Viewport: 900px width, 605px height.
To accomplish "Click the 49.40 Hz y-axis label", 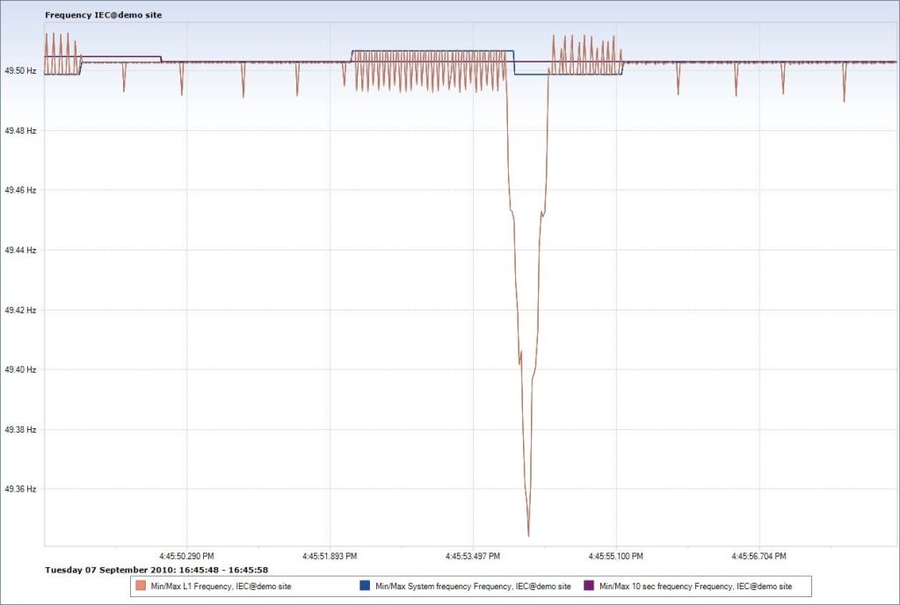I will 20,369.
